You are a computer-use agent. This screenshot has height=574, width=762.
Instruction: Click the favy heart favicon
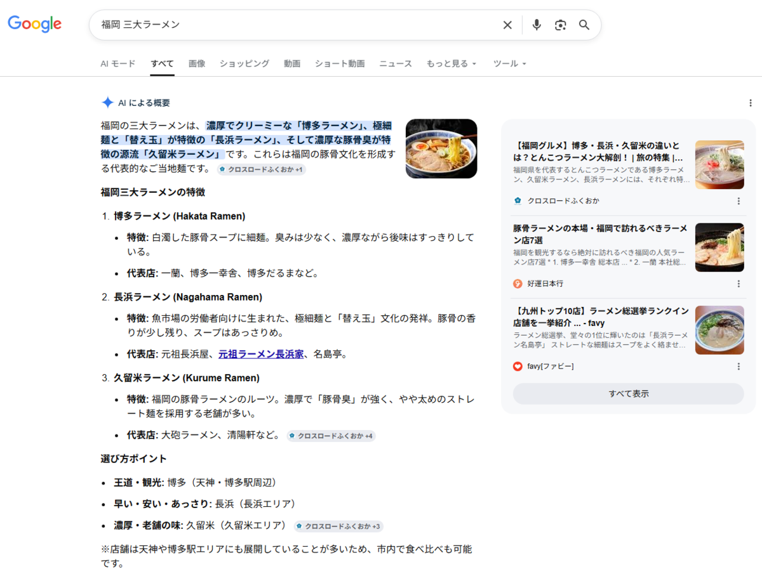pyautogui.click(x=518, y=366)
